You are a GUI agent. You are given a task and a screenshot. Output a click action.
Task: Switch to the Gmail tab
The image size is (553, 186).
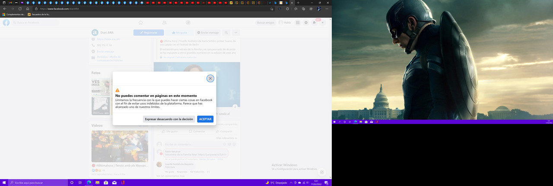11,3
